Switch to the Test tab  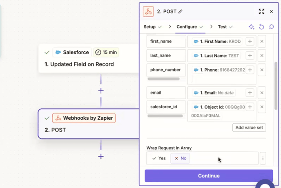[x=225, y=27]
